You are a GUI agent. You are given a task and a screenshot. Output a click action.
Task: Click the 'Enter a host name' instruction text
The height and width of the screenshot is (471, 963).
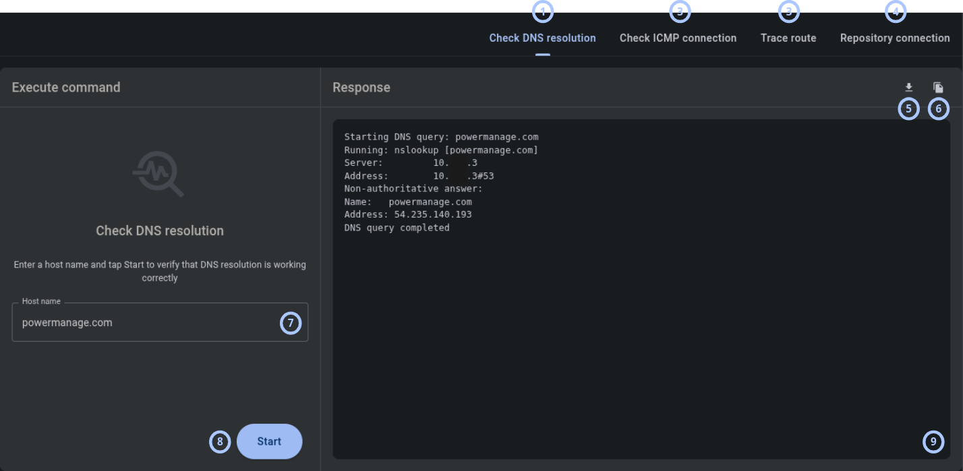(x=160, y=271)
